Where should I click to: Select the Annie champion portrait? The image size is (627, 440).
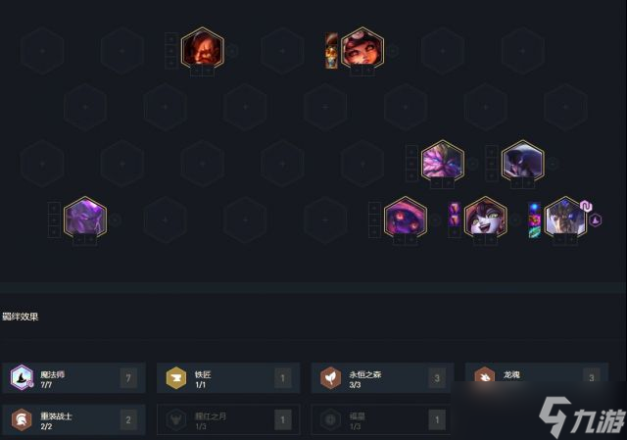(x=362, y=49)
